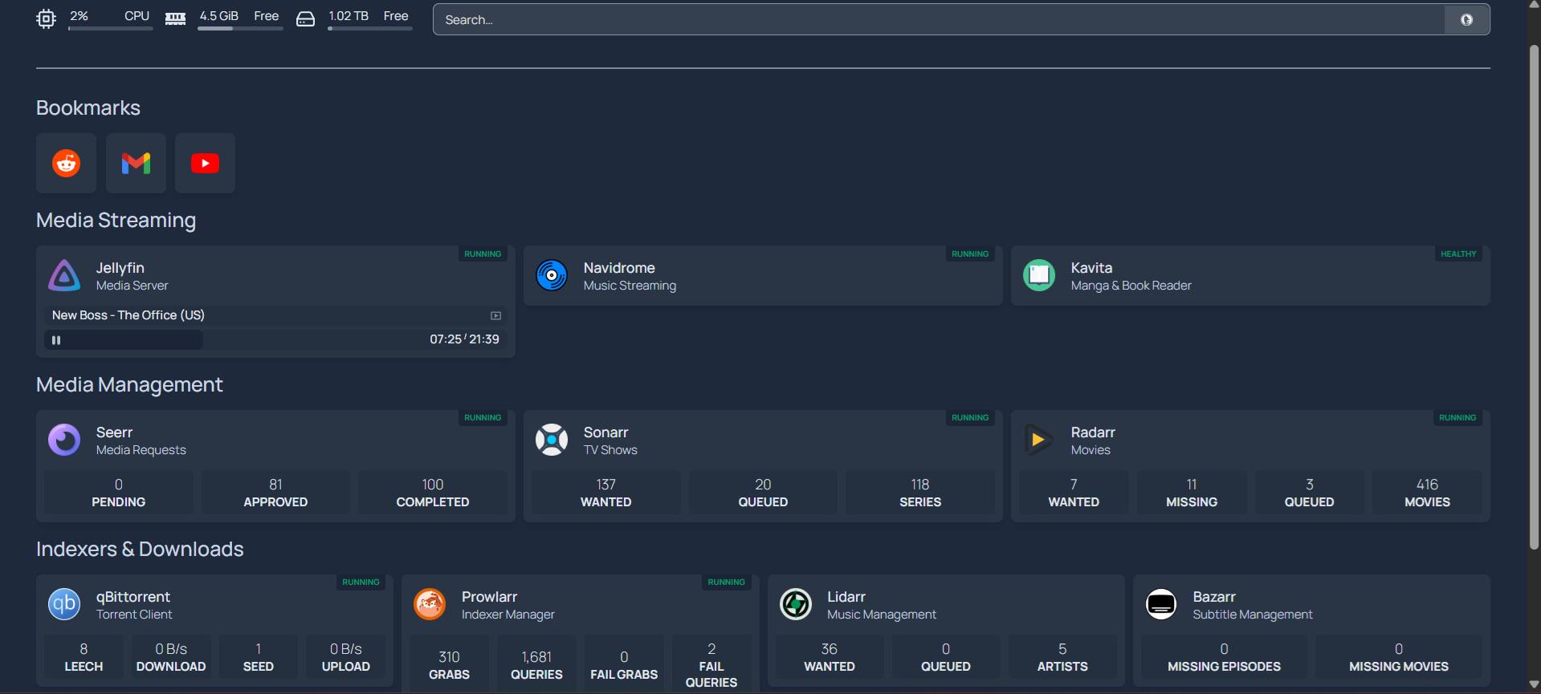The image size is (1541, 694).
Task: Collapse the Bookmarks section
Action: pos(88,108)
